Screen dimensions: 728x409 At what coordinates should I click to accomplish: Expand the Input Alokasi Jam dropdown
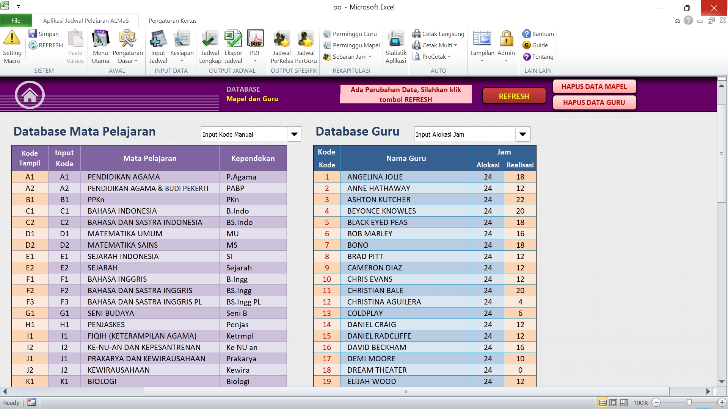(x=522, y=134)
